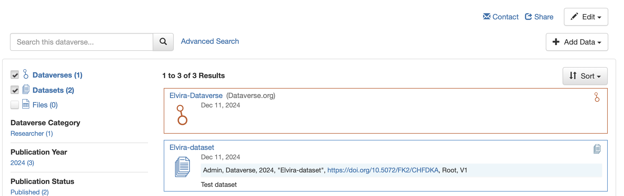
Task: Click the large Elvira-dataset document icon
Action: (x=182, y=167)
